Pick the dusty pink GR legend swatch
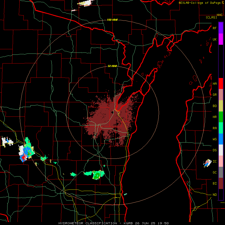 221,95
